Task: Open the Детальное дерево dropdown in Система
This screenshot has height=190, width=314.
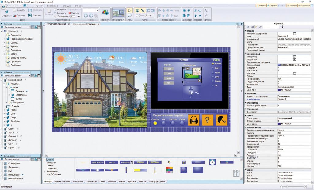Action: click(x=29, y=27)
